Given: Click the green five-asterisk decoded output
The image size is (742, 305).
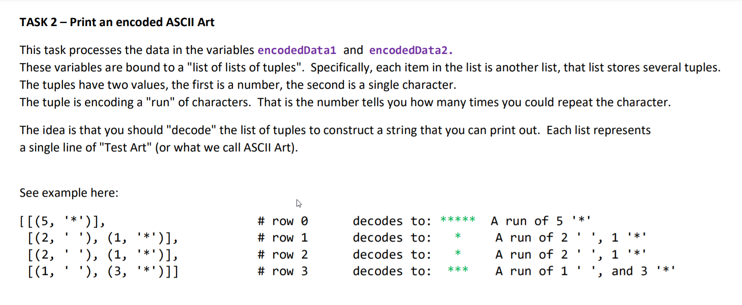Looking at the screenshot, I should point(458,220).
